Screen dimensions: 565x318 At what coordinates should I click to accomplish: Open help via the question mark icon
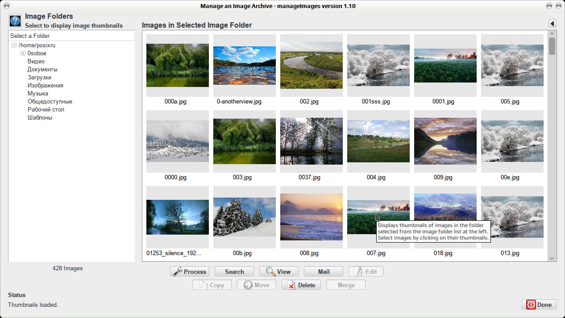tap(15, 21)
